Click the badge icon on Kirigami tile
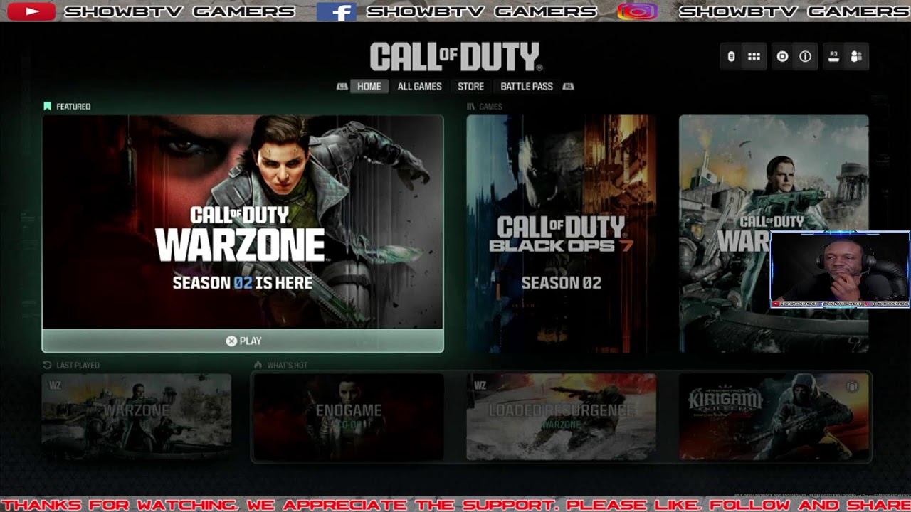 tap(852, 386)
